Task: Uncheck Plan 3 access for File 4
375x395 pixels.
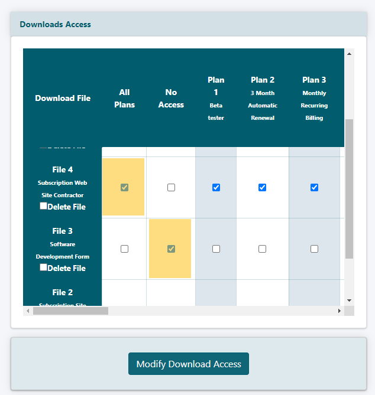Action: click(314, 187)
